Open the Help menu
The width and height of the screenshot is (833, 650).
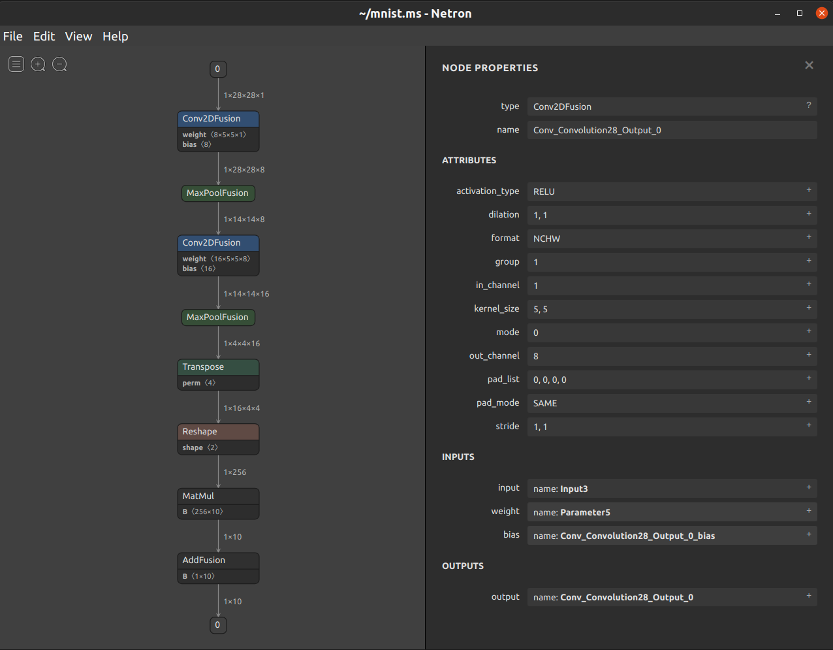[115, 37]
